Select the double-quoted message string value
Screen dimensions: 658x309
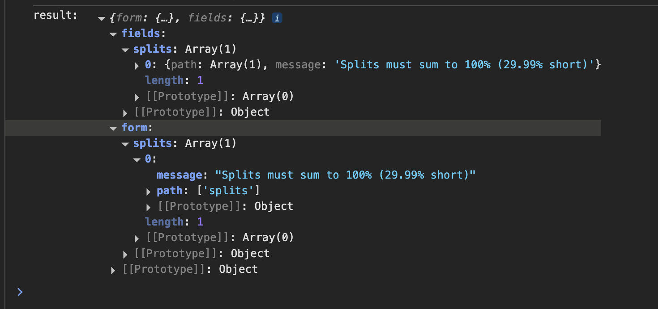click(345, 175)
